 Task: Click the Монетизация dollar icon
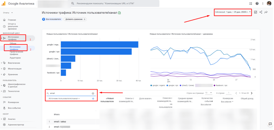4,69
